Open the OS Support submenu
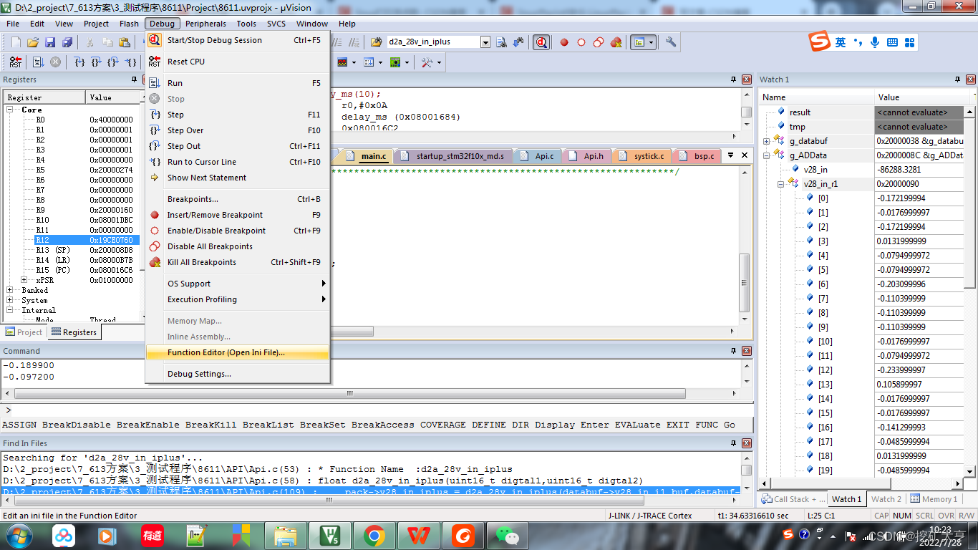978x550 pixels. [x=238, y=284]
